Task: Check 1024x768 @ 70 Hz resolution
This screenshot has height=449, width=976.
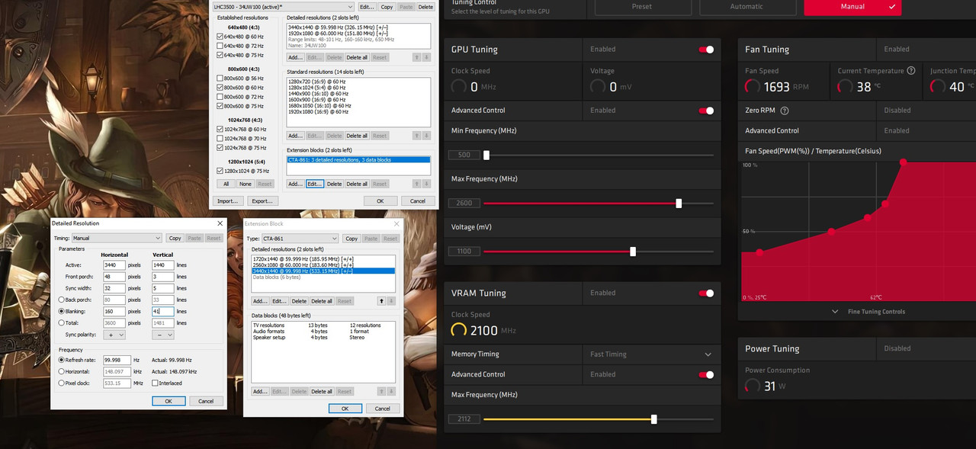Action: point(220,139)
